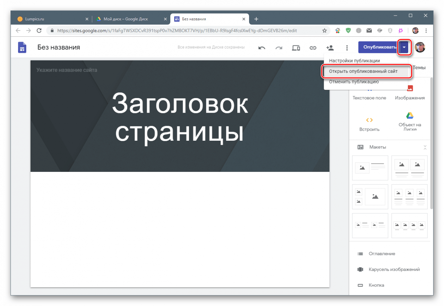Switch to the Мой диск – Google Диск tab

(x=131, y=19)
